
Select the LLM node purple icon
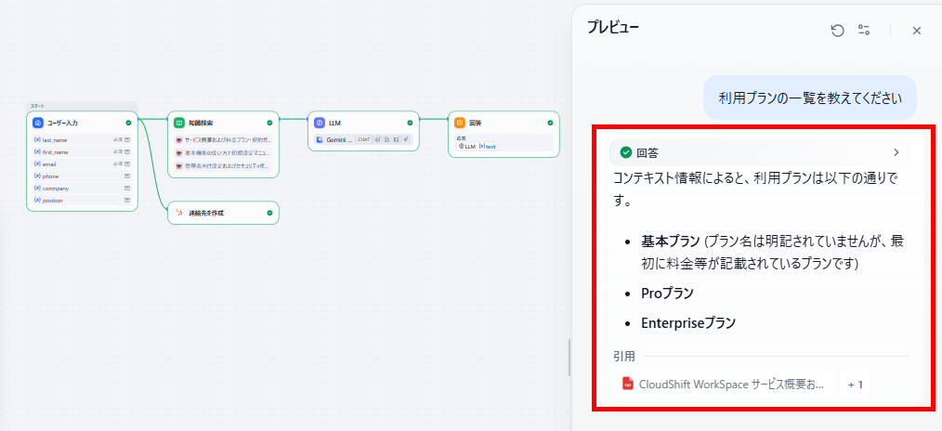319,123
